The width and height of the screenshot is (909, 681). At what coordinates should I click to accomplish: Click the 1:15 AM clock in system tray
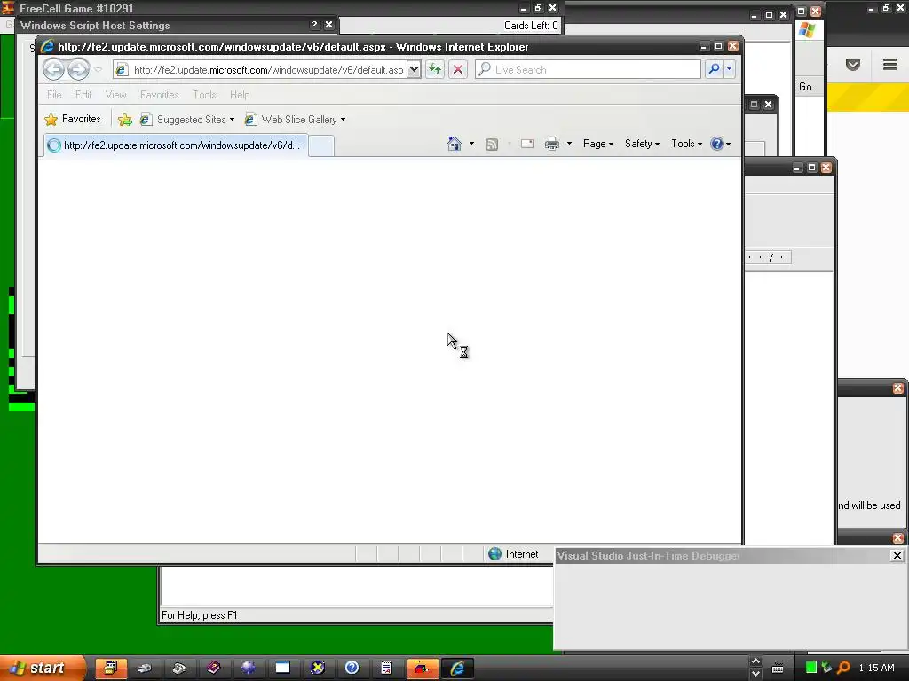coord(876,668)
